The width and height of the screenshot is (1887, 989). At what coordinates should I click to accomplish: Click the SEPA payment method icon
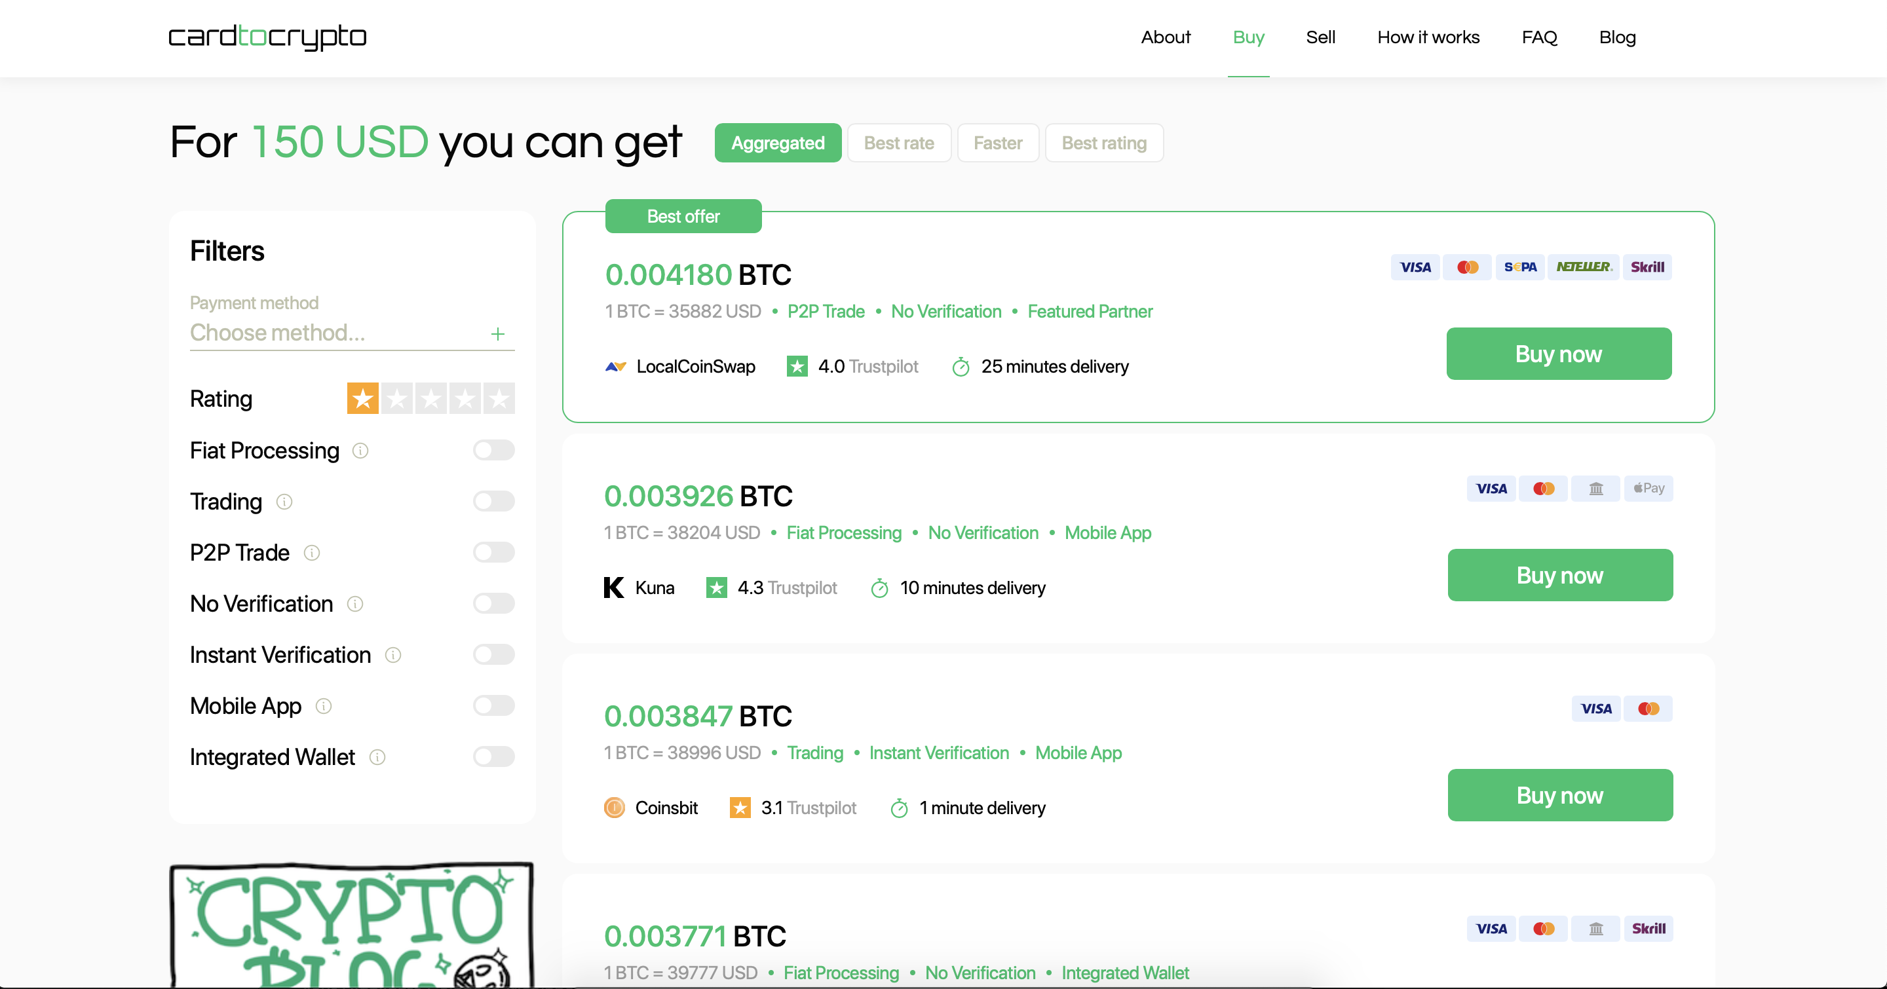pyautogui.click(x=1520, y=267)
